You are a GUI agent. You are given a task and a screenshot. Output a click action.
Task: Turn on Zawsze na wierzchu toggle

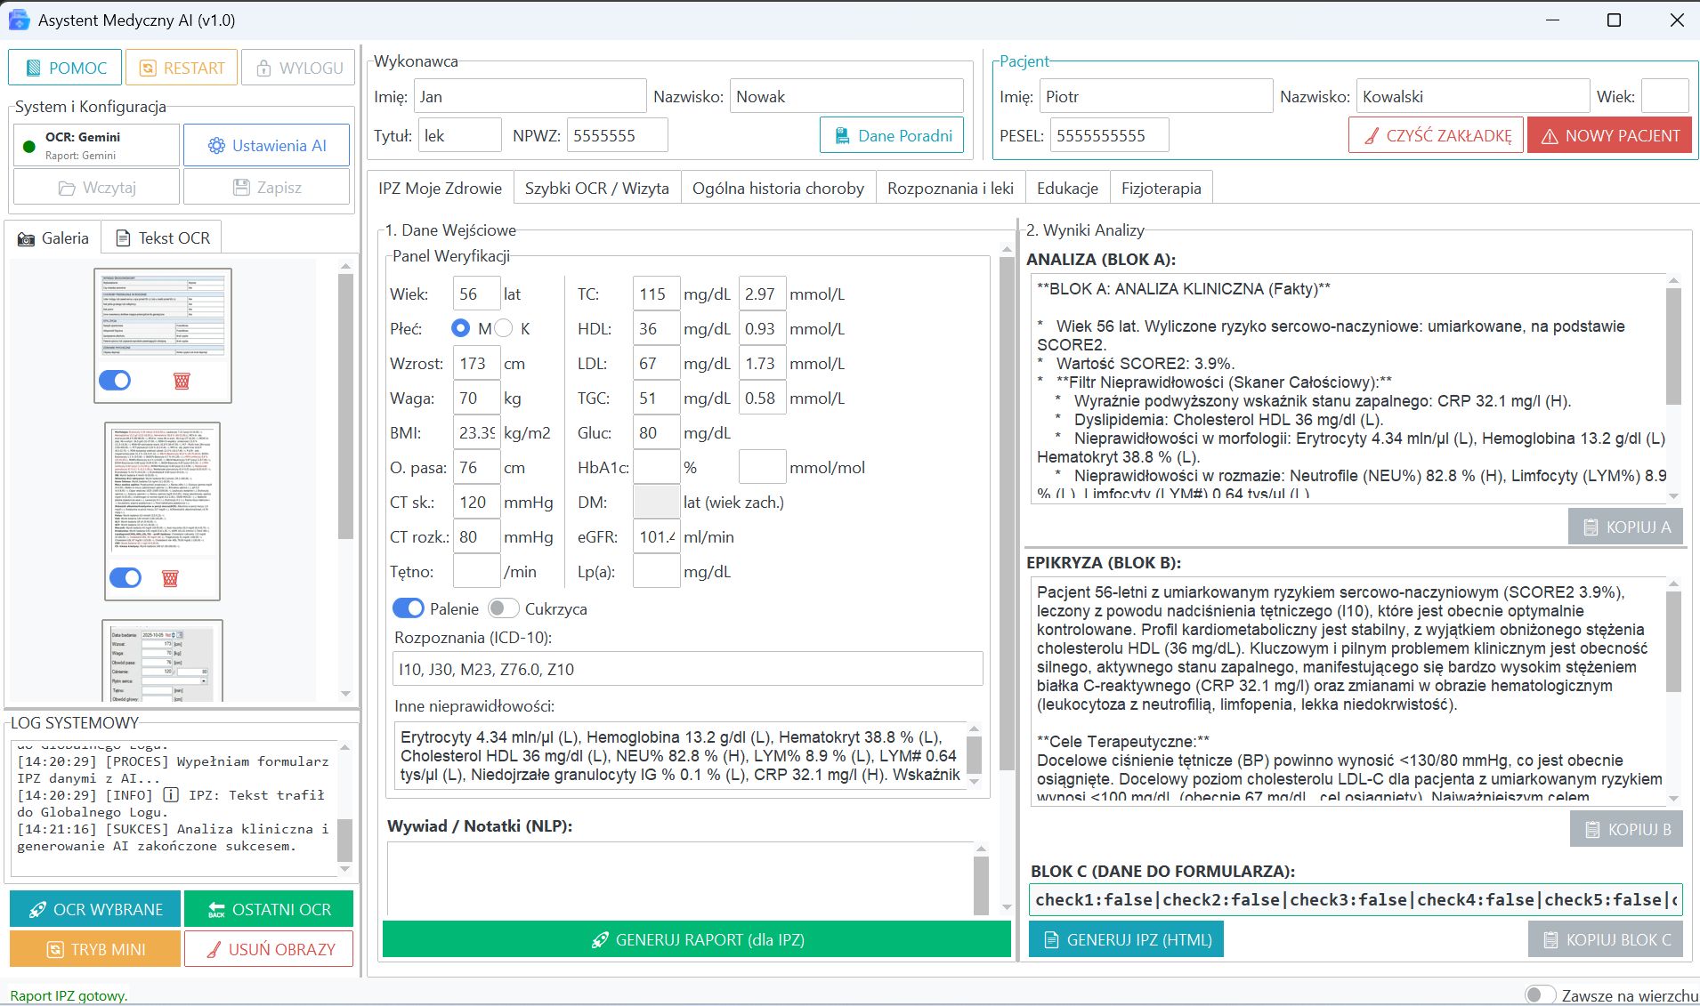1539,994
